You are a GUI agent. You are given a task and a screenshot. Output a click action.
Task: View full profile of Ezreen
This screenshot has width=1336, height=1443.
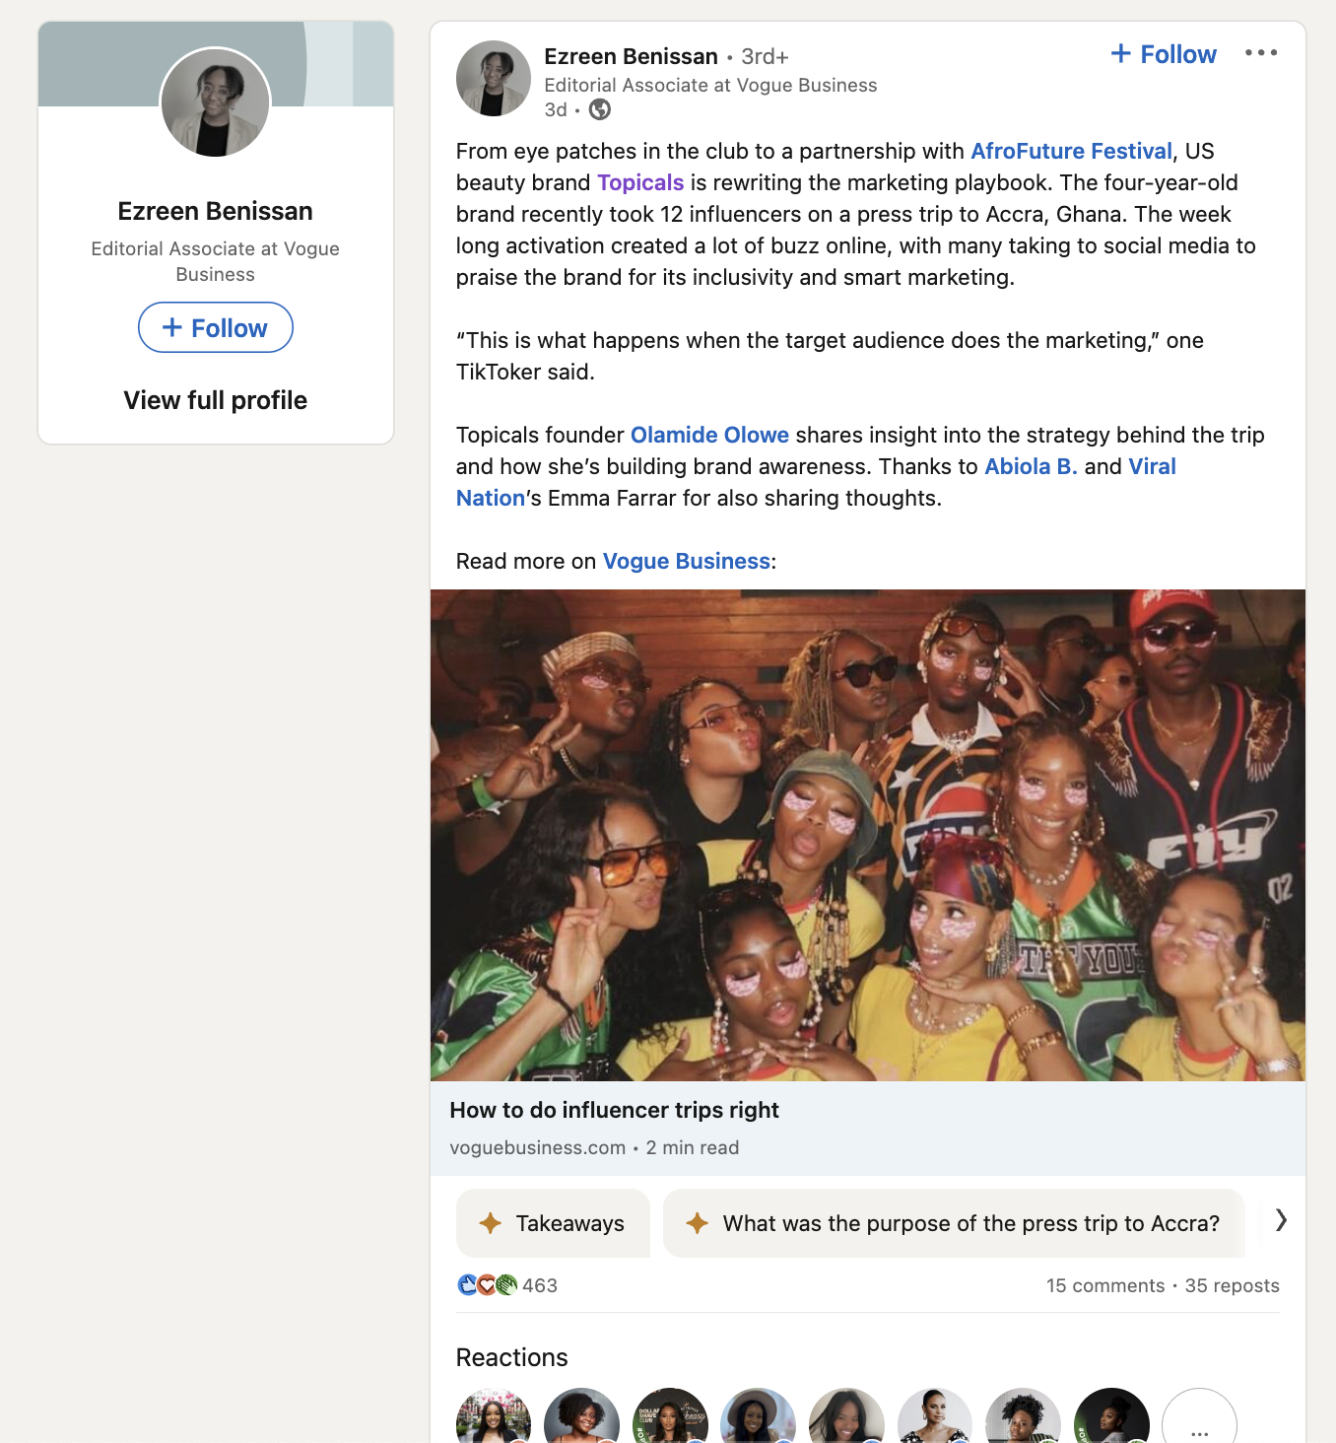point(215,400)
